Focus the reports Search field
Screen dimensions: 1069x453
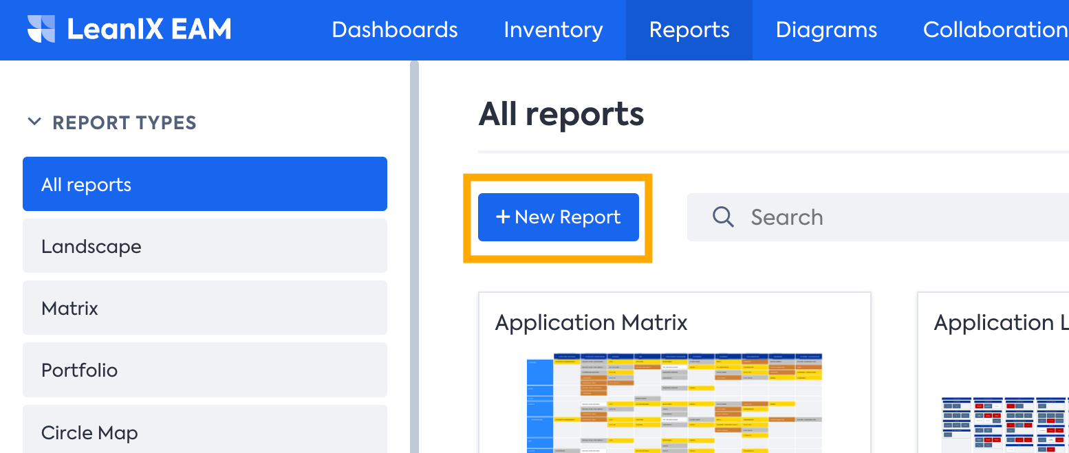point(878,217)
